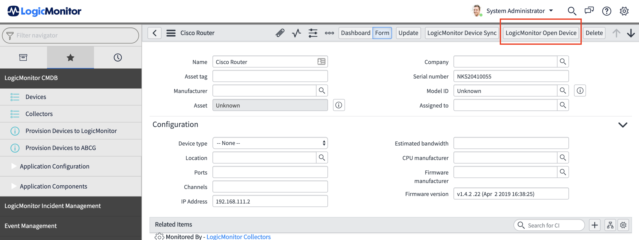The height and width of the screenshot is (240, 639).
Task: Open the Name field suggestion icon
Action: coord(321,61)
